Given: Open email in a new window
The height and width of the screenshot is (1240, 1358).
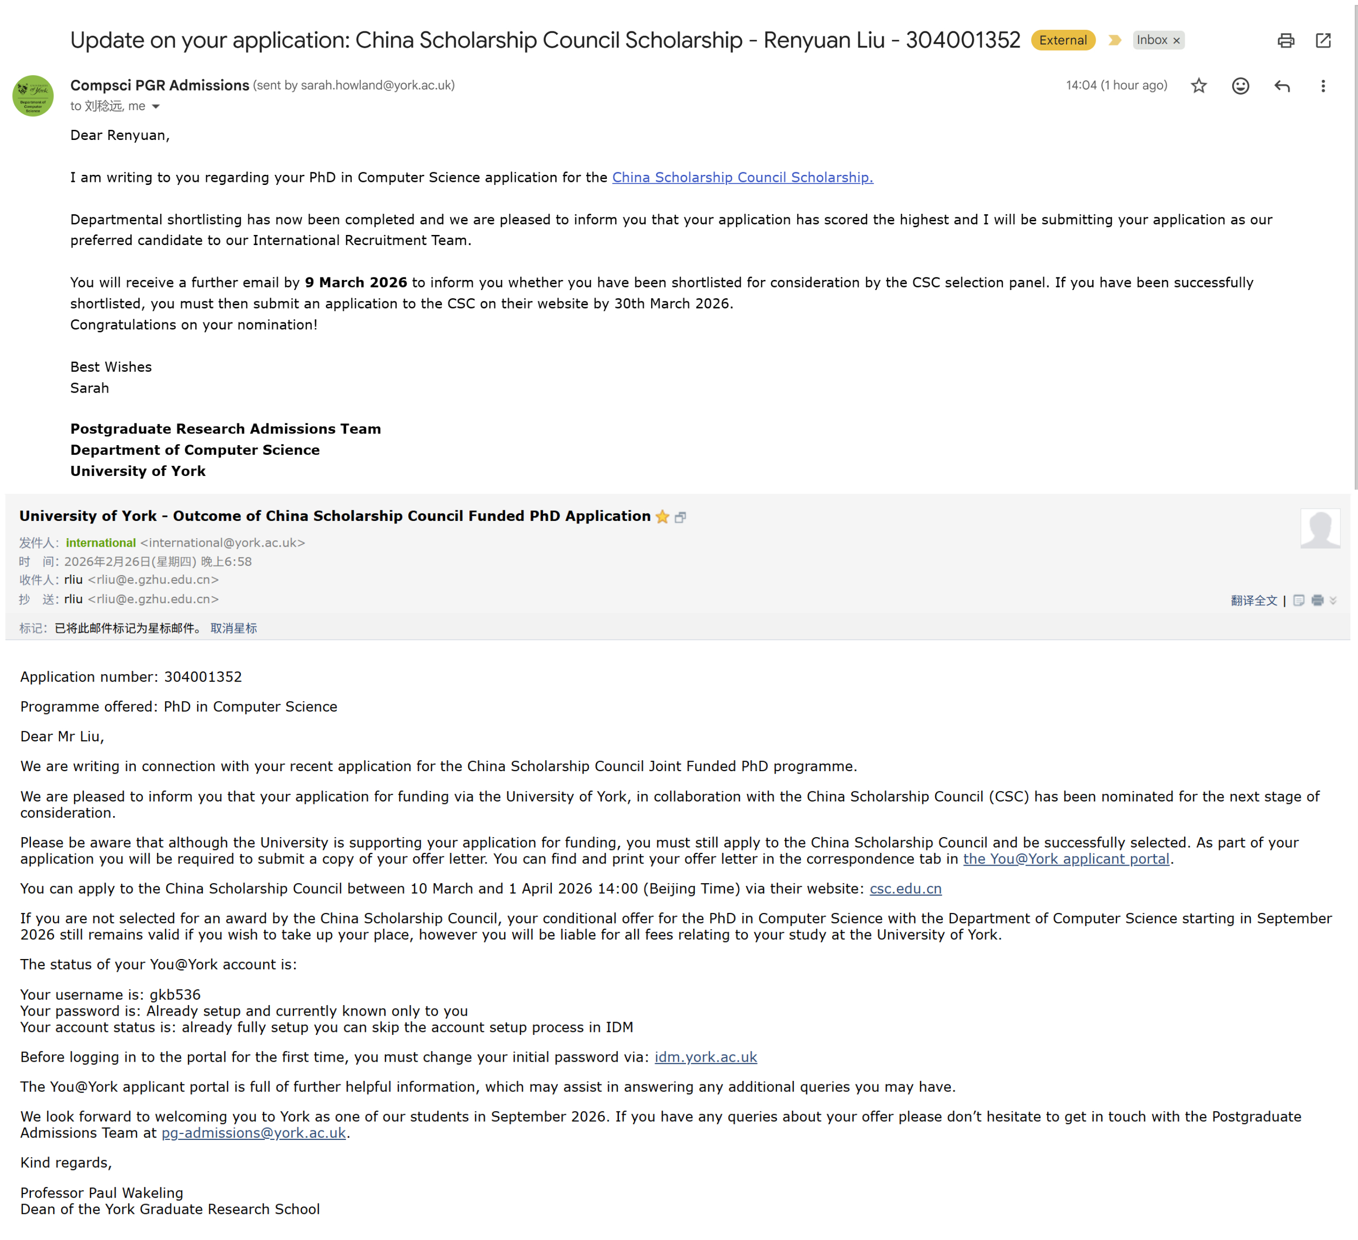Looking at the screenshot, I should point(1323,40).
